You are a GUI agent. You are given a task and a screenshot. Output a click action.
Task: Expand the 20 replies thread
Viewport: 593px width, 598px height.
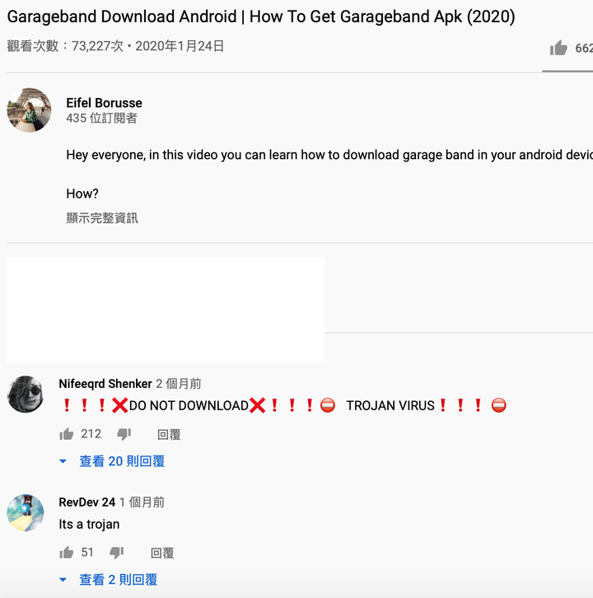pos(122,461)
